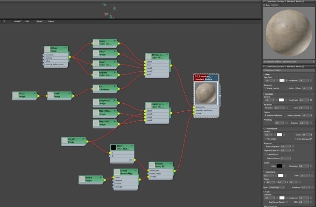Click the output socket of normal Image node
This screenshot has height=207, width=316.
104,180
